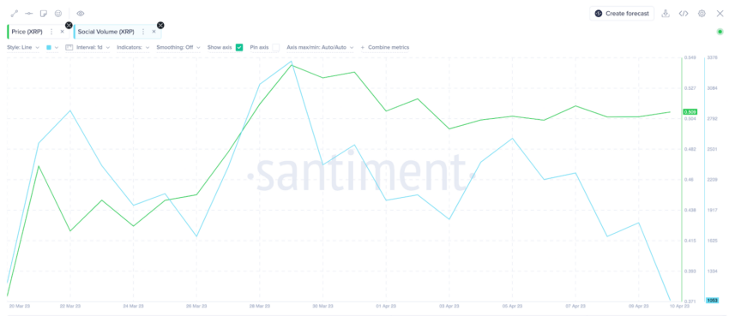Uncheck the Show axis checkbox

(x=239, y=47)
